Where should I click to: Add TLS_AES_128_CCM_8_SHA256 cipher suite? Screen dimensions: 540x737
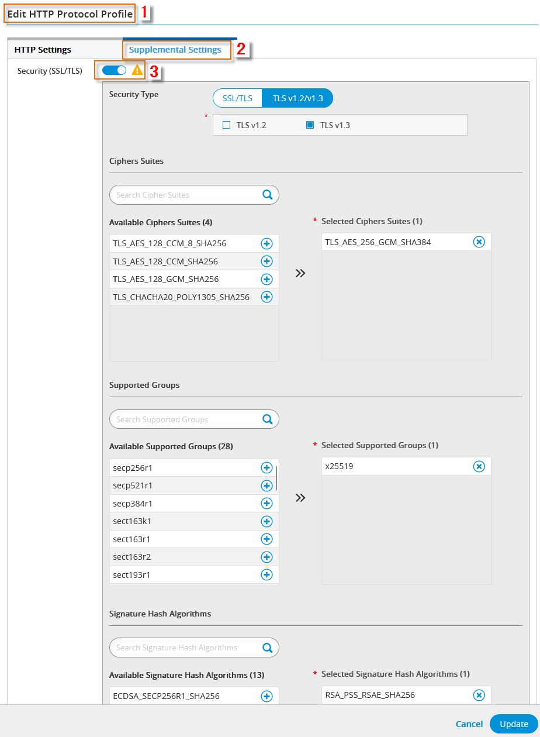tap(266, 243)
